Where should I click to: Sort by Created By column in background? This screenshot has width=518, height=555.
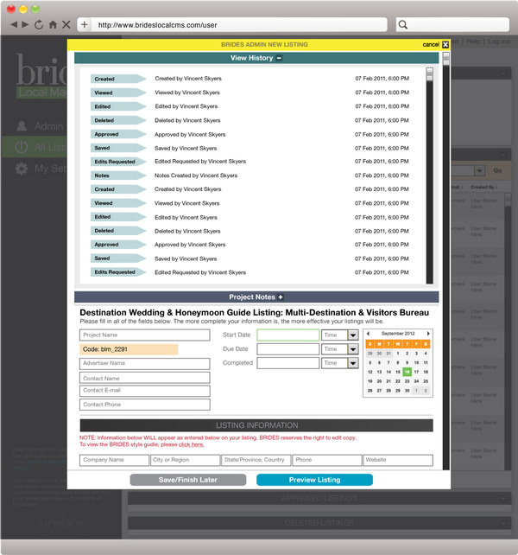(x=483, y=188)
